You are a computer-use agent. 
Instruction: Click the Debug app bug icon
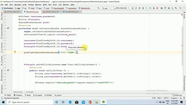point(143,8)
